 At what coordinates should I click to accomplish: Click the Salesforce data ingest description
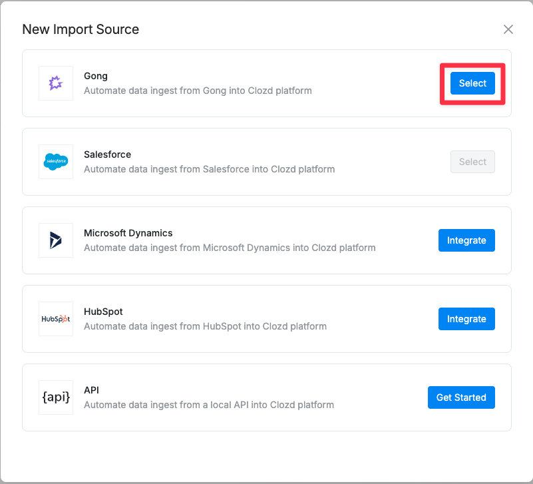[x=209, y=169]
